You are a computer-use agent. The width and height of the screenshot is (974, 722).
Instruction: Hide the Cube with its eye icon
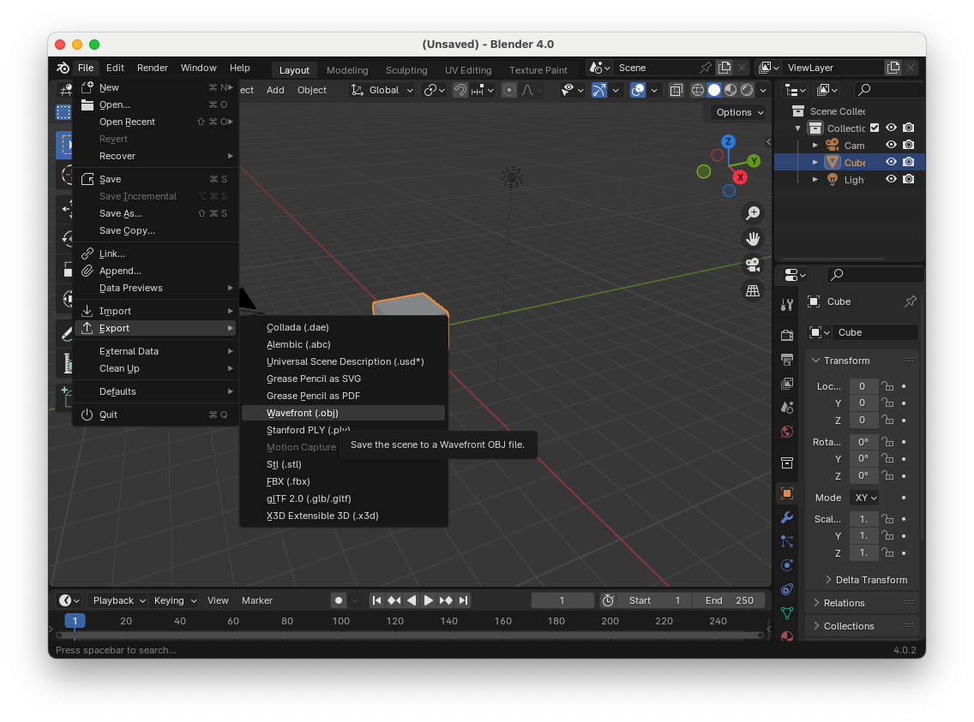point(891,162)
